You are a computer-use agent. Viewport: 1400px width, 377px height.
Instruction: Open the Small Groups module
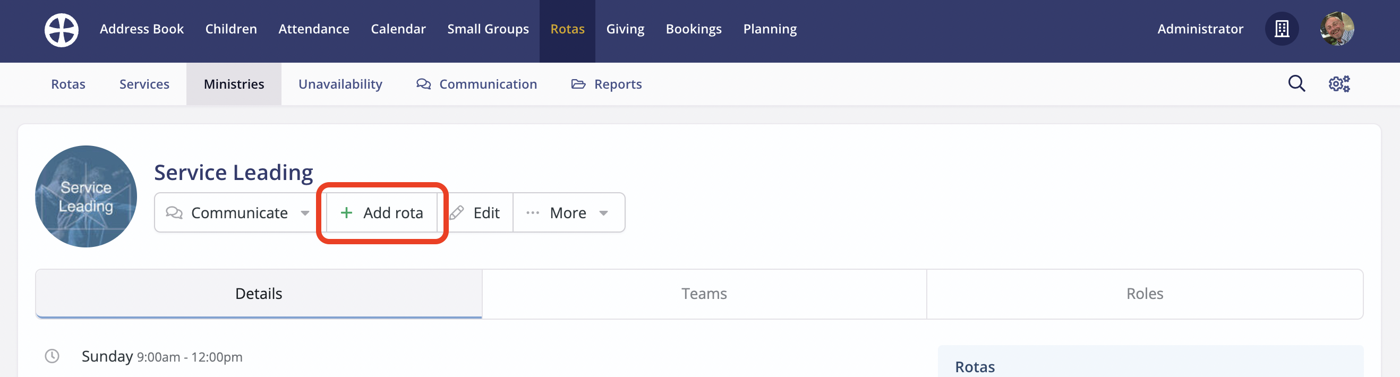point(488,29)
